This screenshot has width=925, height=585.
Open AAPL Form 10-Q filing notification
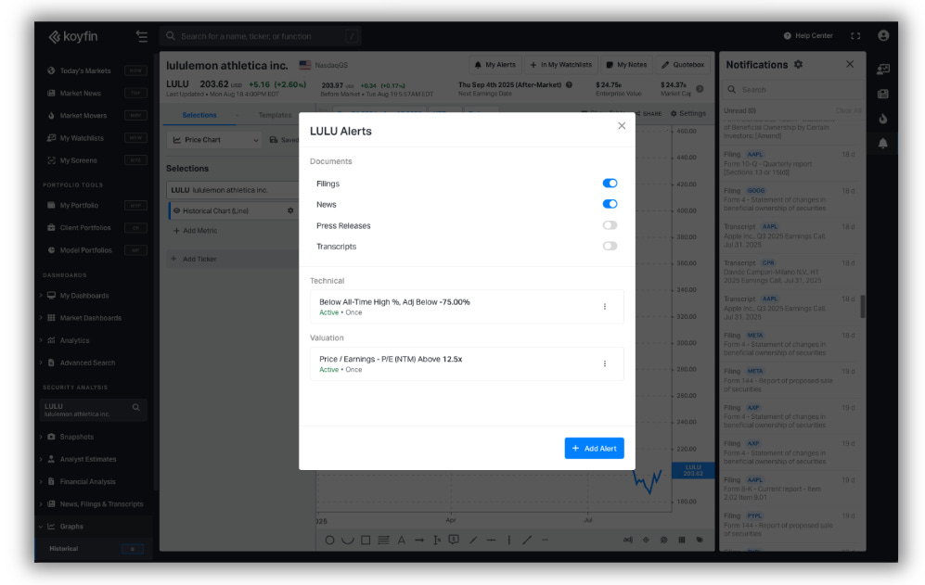[790, 163]
